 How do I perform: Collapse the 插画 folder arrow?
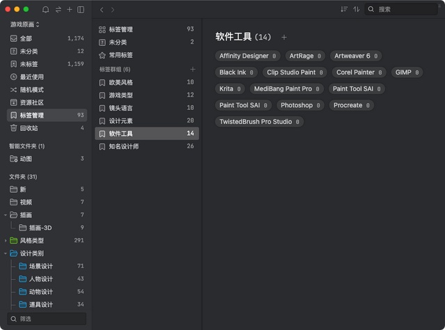pos(6,215)
